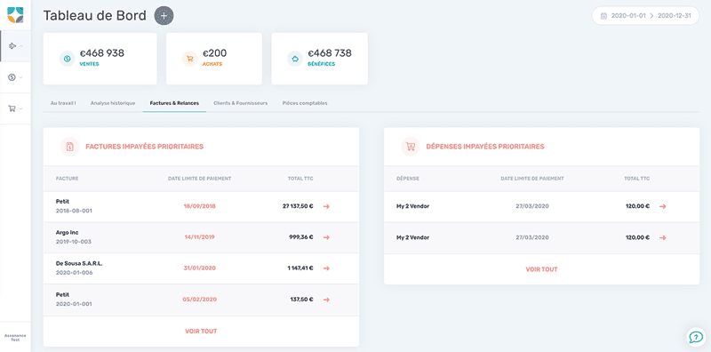
Task: Click amount 27 137,50 €
Action: 298,206
